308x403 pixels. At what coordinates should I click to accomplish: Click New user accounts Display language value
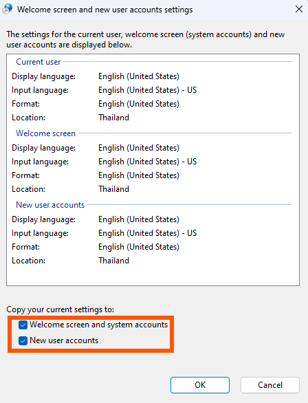point(139,219)
